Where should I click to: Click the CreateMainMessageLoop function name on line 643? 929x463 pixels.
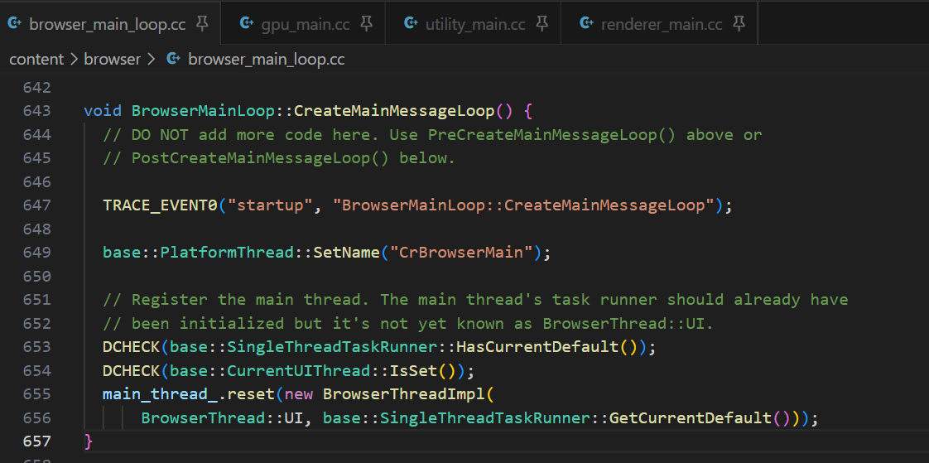coord(393,111)
